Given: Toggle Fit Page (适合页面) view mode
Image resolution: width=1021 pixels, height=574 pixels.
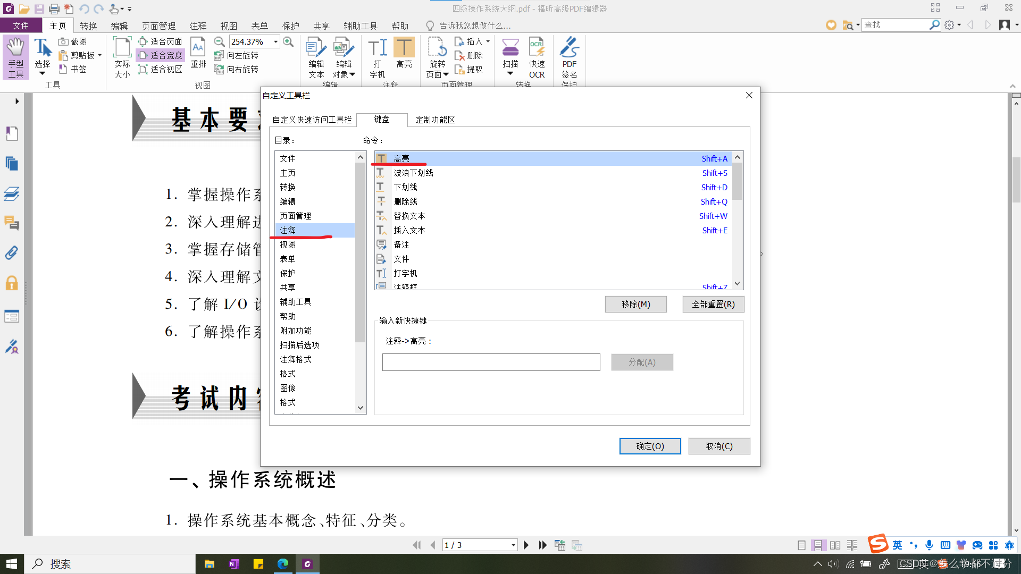Looking at the screenshot, I should [x=160, y=41].
